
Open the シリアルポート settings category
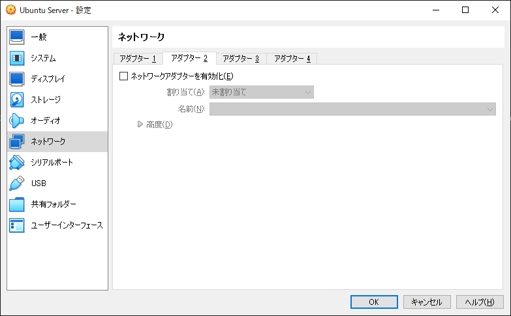point(57,163)
